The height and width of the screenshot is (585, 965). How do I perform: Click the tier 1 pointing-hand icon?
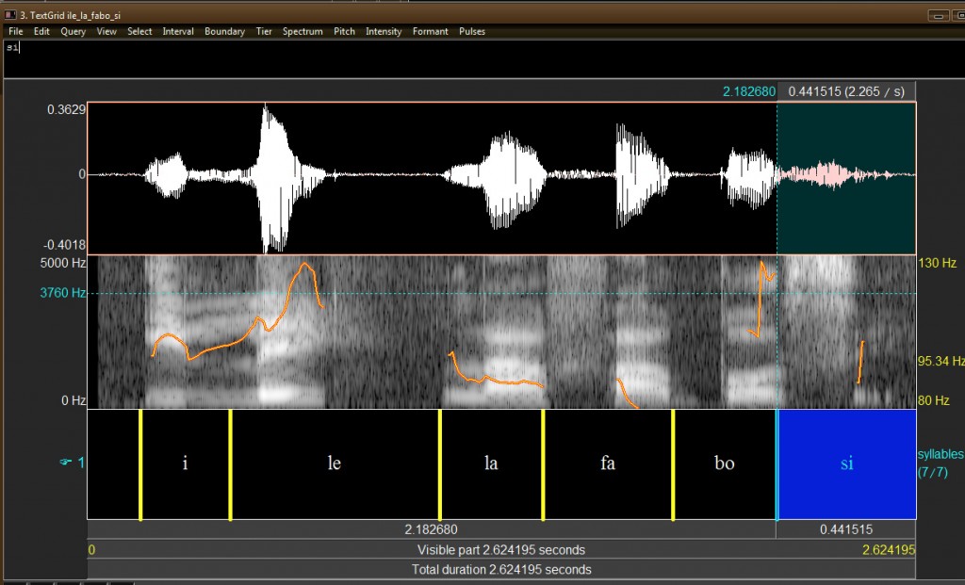(65, 462)
